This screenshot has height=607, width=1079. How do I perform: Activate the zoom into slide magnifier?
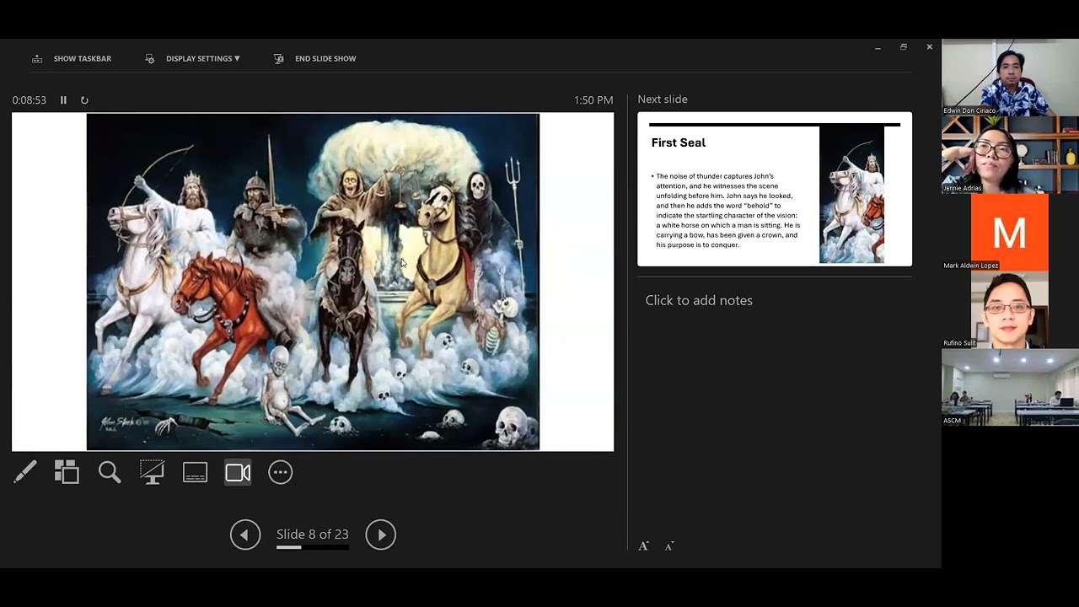(110, 472)
